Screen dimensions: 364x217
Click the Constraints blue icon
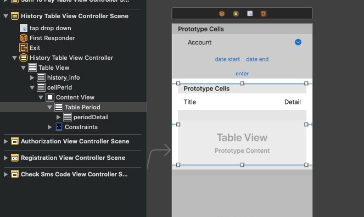pos(59,127)
